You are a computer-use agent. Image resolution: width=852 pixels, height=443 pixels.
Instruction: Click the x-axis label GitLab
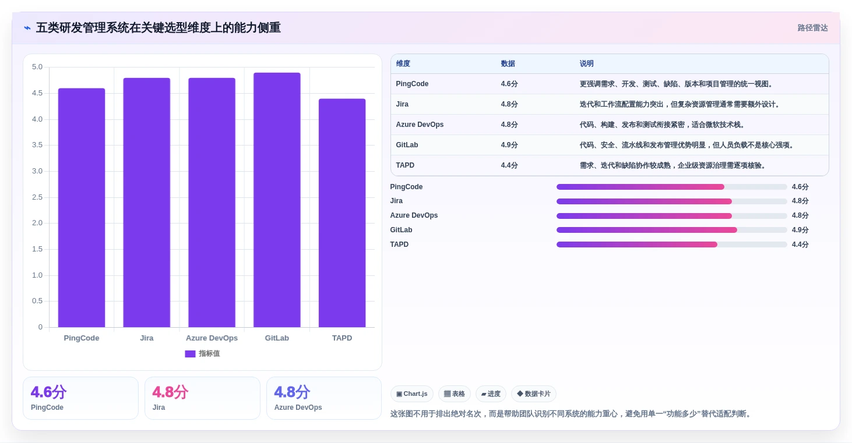(277, 338)
